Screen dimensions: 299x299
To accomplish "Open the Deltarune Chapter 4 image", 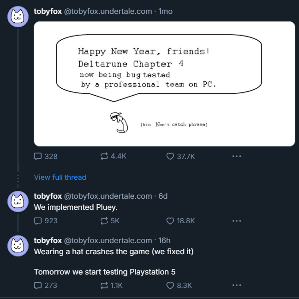I will click(164, 84).
